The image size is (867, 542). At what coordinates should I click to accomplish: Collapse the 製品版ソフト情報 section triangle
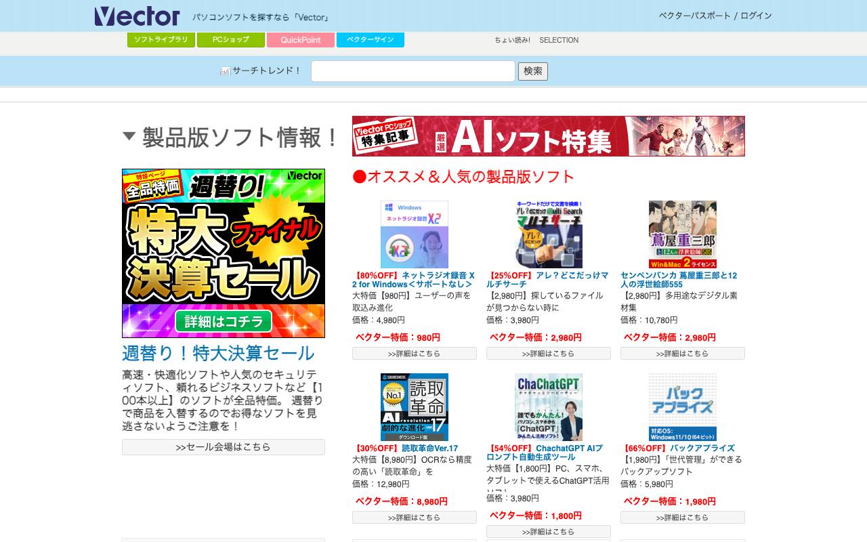[x=129, y=135]
